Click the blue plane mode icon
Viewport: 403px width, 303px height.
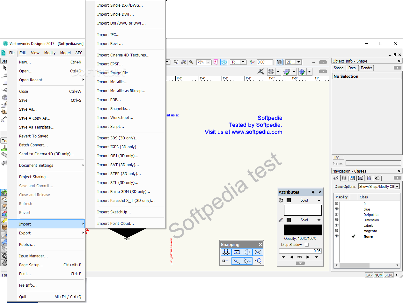tap(224, 62)
